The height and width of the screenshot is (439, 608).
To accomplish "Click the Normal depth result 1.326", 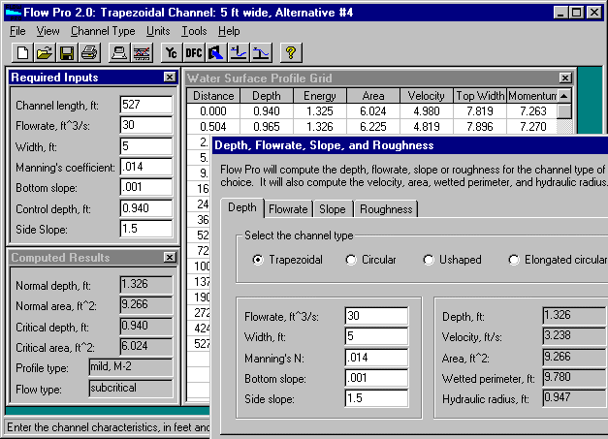I will click(146, 284).
